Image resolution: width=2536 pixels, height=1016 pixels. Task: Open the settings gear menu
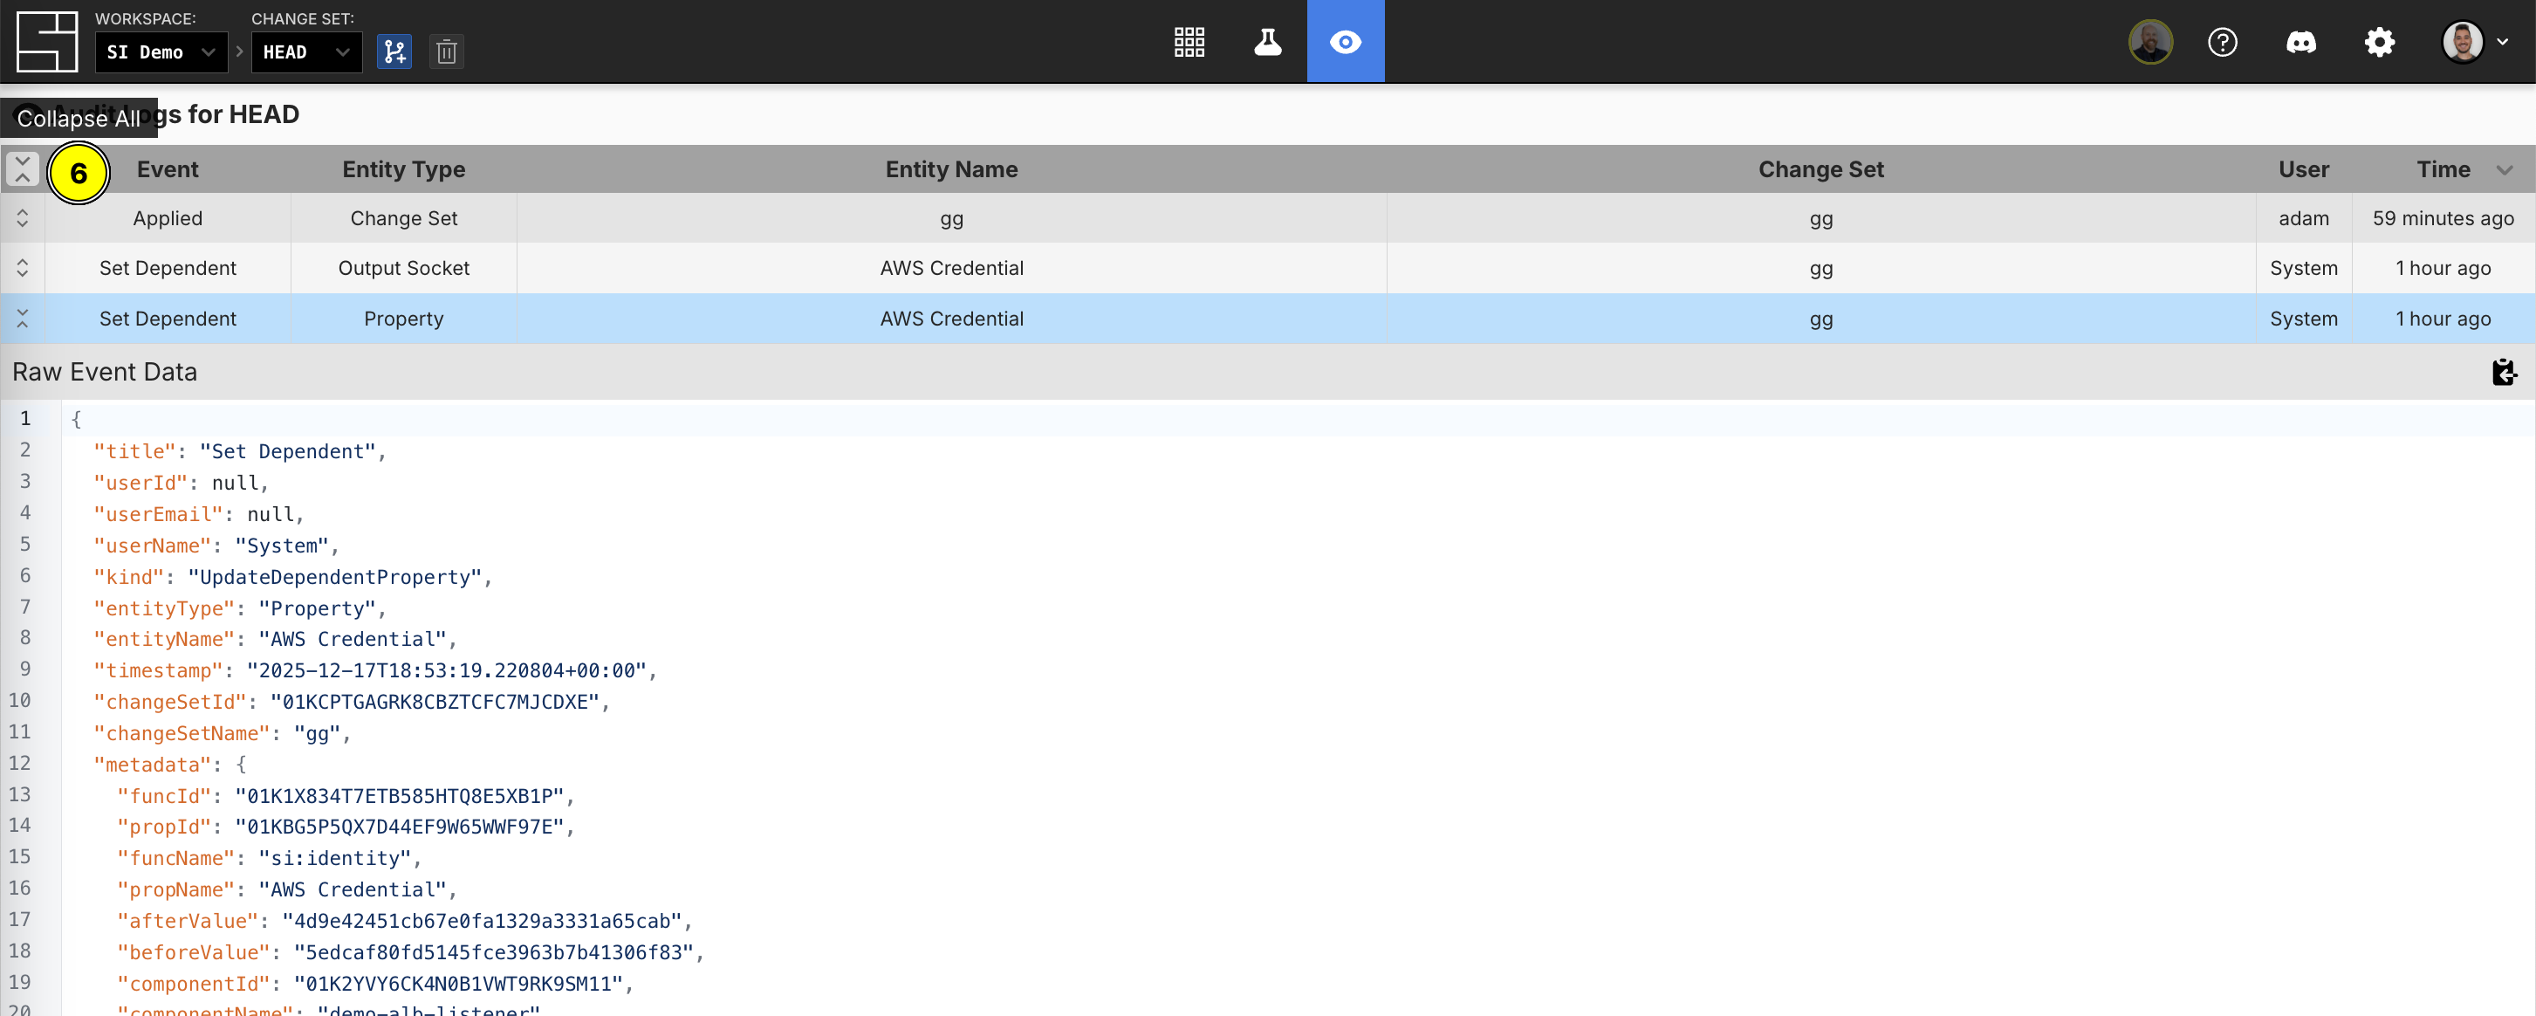[2379, 42]
